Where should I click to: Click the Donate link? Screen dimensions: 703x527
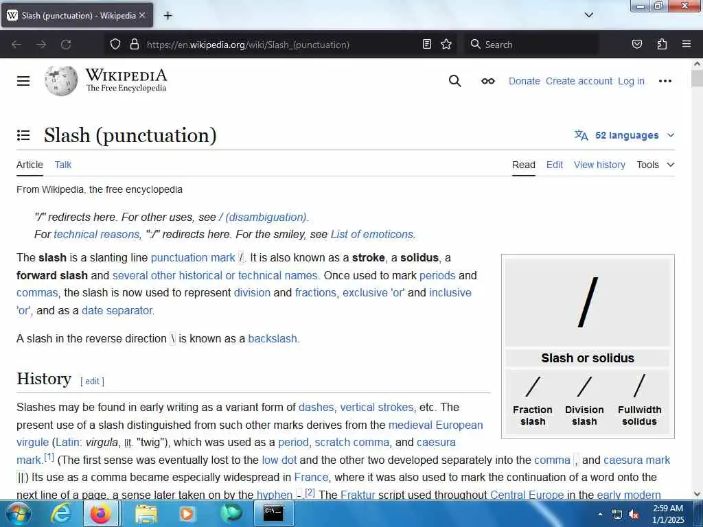[x=524, y=81]
